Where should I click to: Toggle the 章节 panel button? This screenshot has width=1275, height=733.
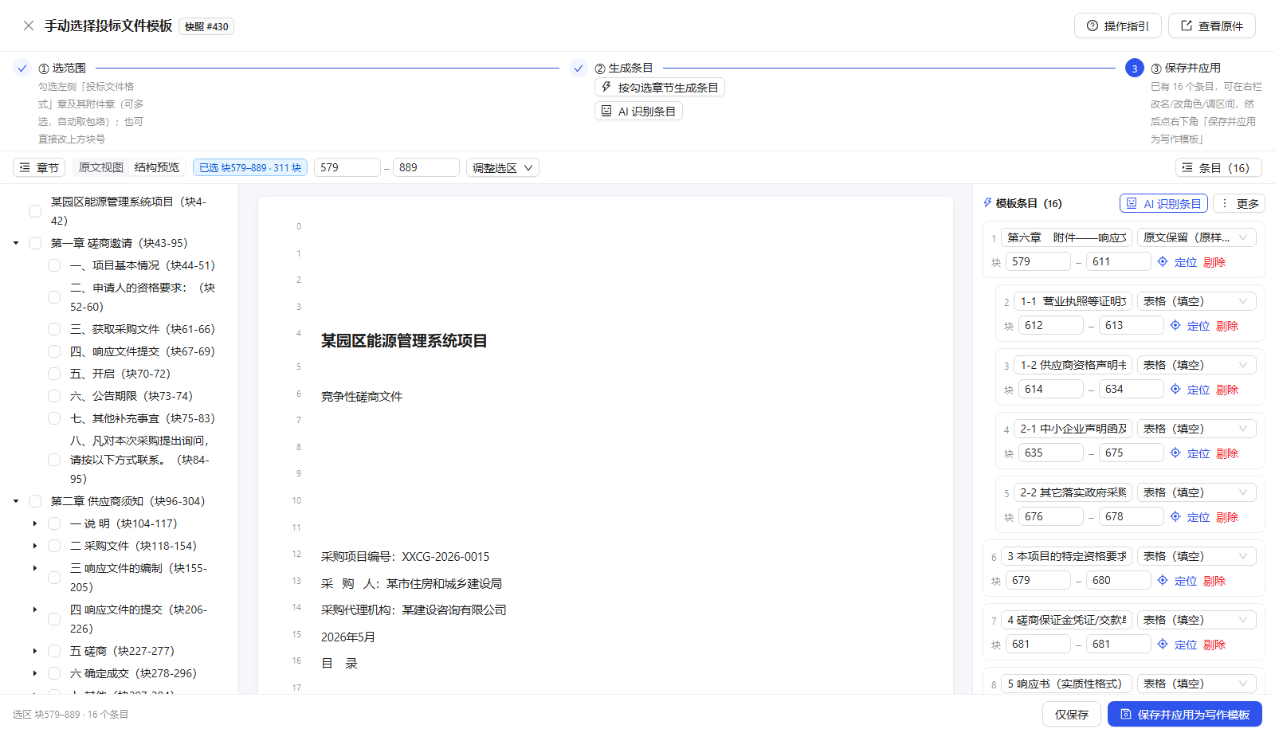(39, 167)
